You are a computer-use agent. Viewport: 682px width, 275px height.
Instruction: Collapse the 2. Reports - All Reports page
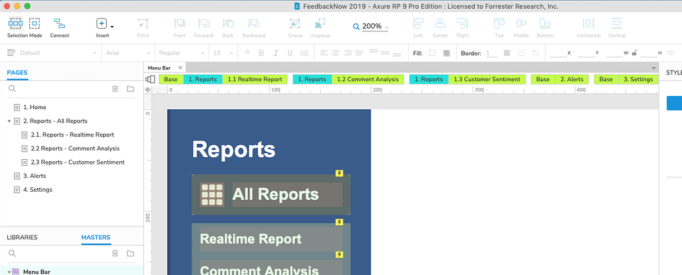pyautogui.click(x=9, y=121)
